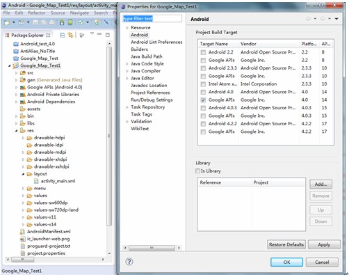Click the back arrow in Properties header

[x=308, y=19]
